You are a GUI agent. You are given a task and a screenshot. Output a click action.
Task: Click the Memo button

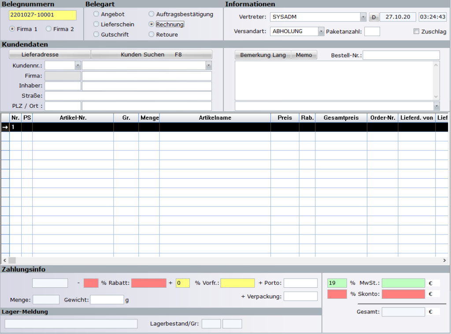tap(304, 55)
